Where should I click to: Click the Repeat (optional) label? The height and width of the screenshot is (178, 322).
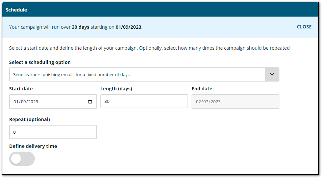[x=29, y=119]
